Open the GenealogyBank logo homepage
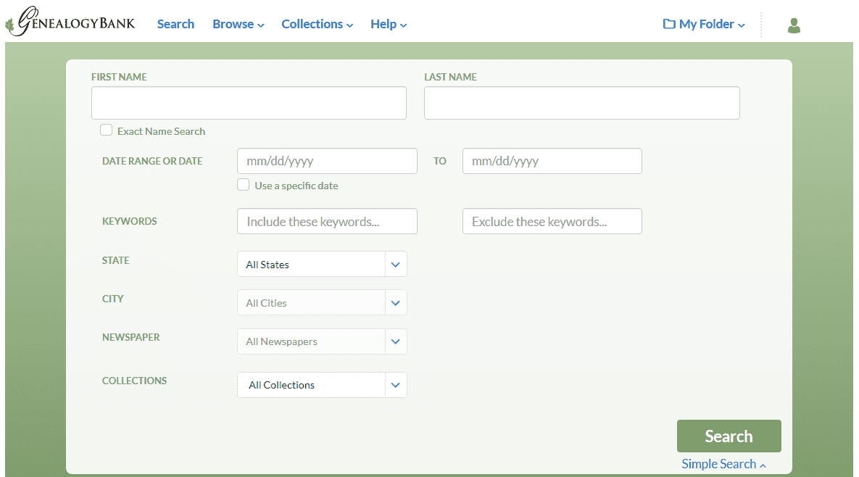This screenshot has width=859, height=477. coord(70,22)
